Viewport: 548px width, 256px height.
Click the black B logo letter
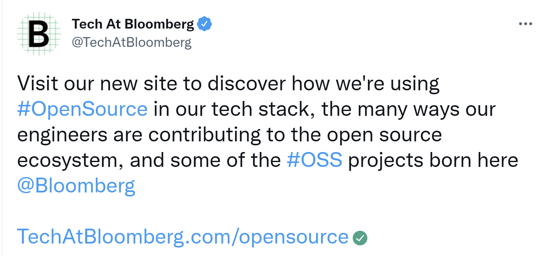click(x=39, y=34)
